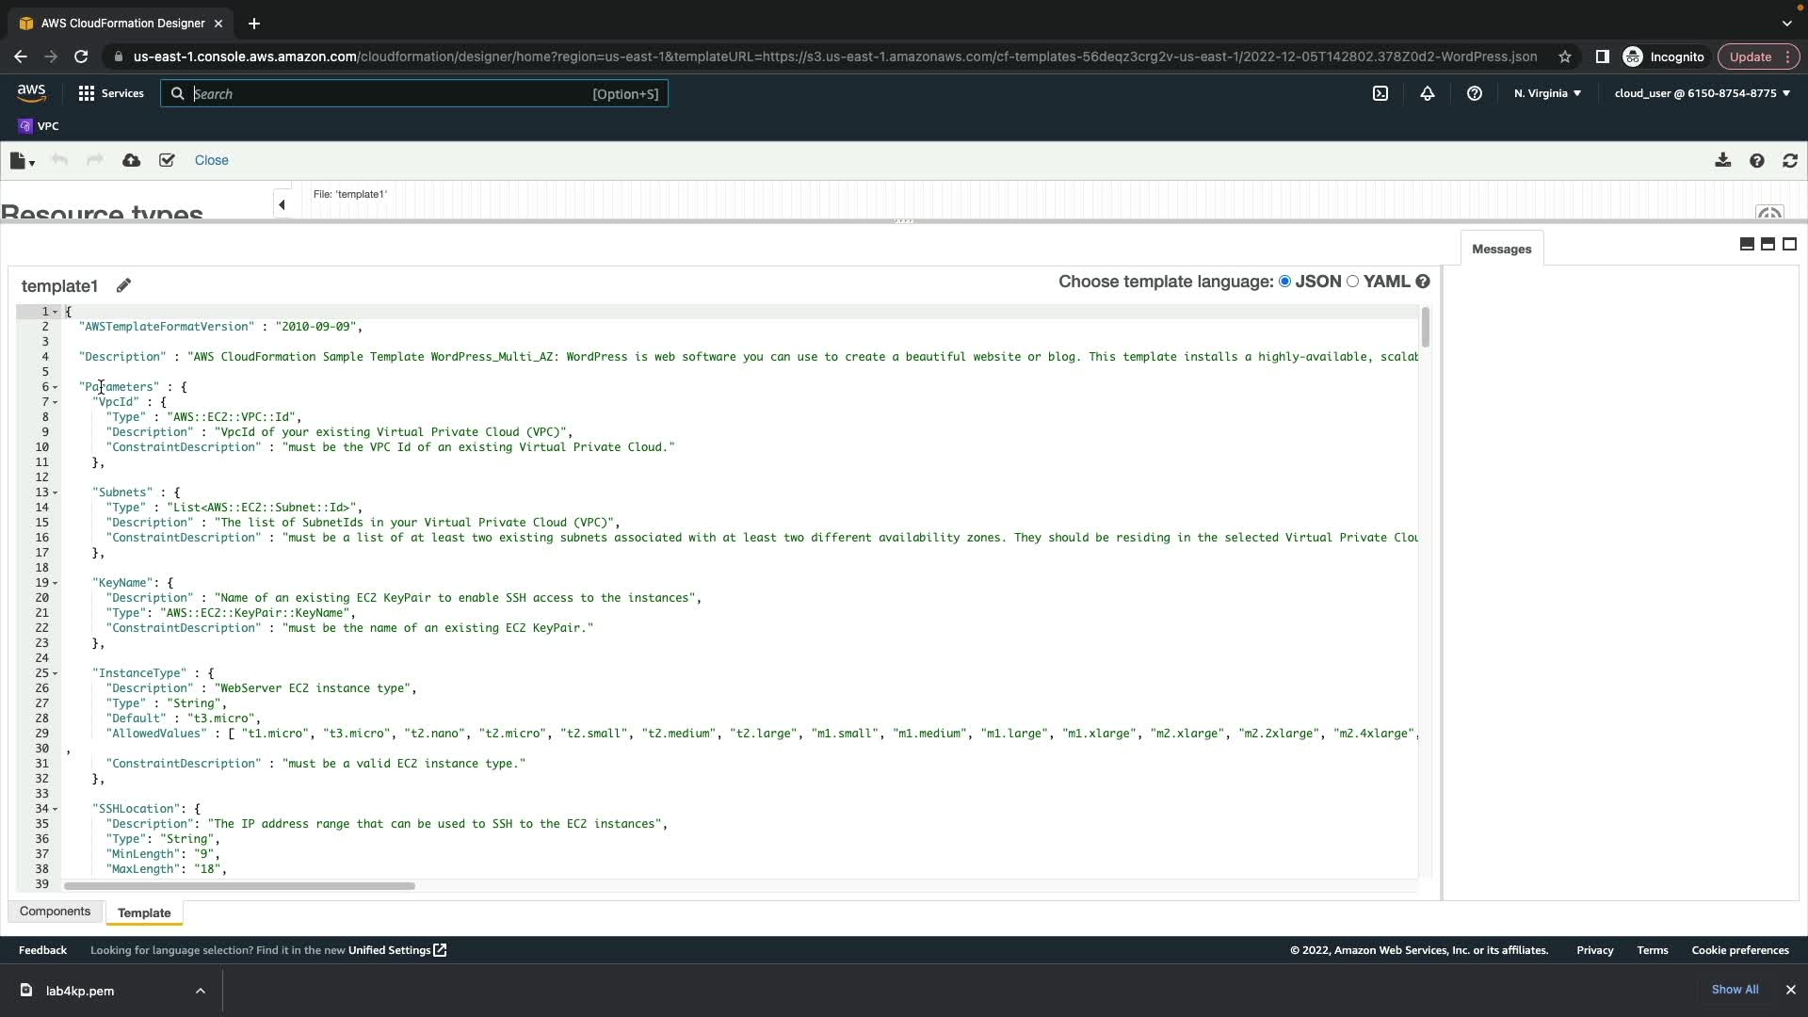The image size is (1808, 1017).
Task: Select the JSON template language radio button
Action: click(x=1284, y=282)
